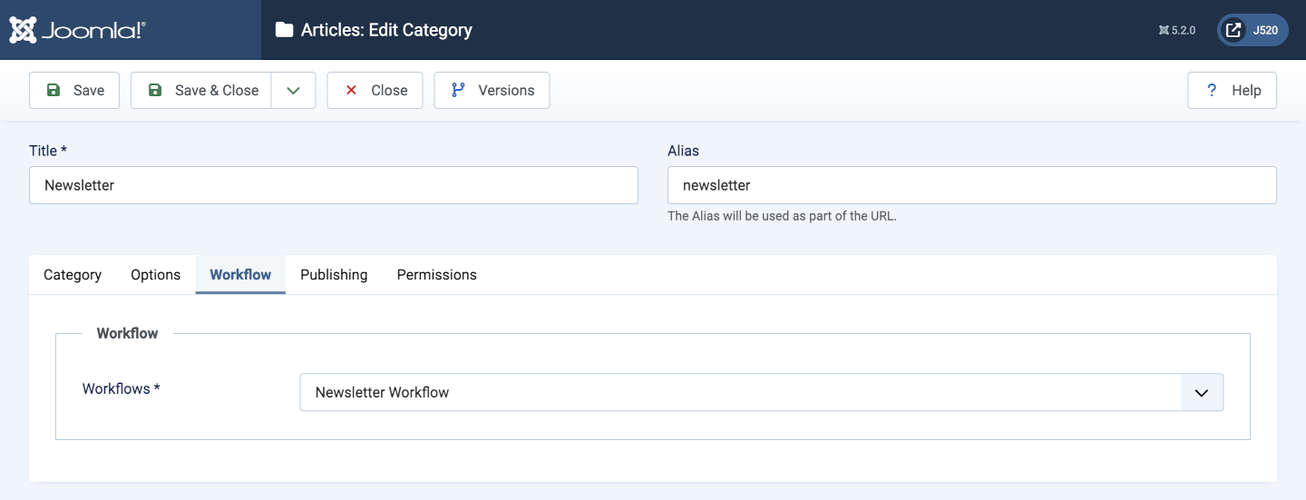
Task: Click the Close button
Action: pyautogui.click(x=375, y=91)
